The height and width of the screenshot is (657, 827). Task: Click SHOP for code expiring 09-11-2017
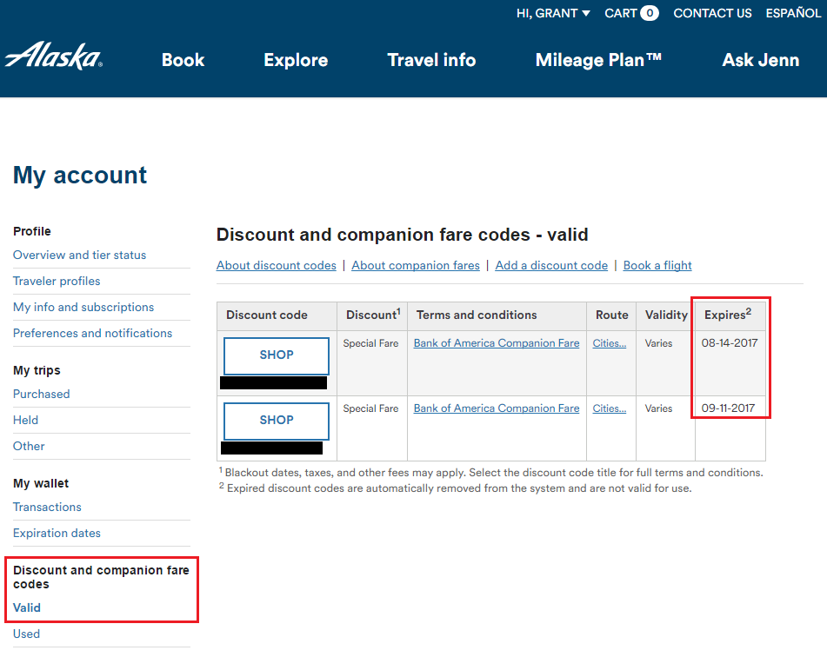[277, 421]
